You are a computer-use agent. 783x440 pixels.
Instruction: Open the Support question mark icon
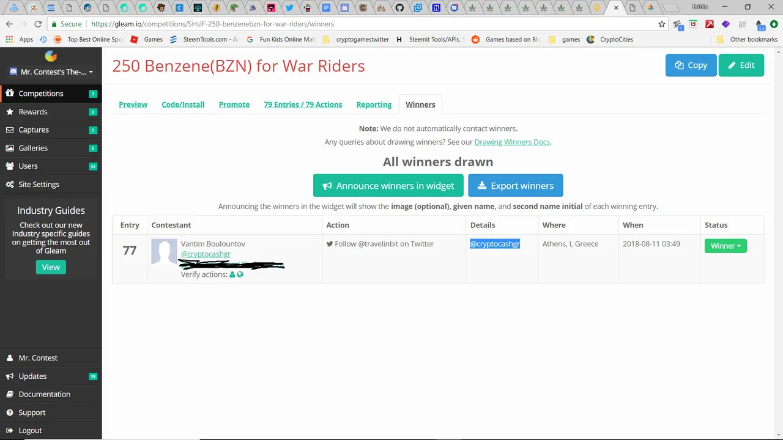[x=10, y=413]
